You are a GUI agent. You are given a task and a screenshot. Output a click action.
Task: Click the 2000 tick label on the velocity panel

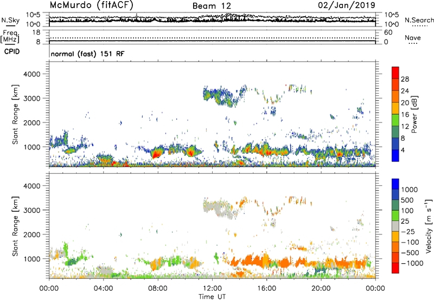pyautogui.click(x=32, y=234)
